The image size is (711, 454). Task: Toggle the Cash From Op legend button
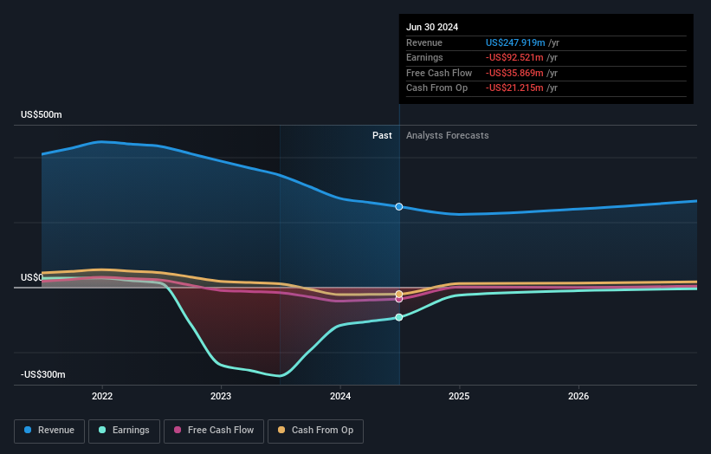pyautogui.click(x=315, y=431)
